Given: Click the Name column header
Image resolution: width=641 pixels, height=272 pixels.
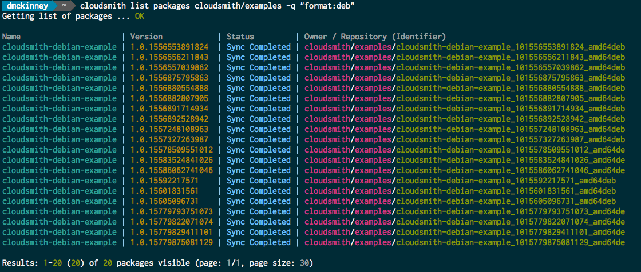Looking at the screenshot, I should [12, 37].
